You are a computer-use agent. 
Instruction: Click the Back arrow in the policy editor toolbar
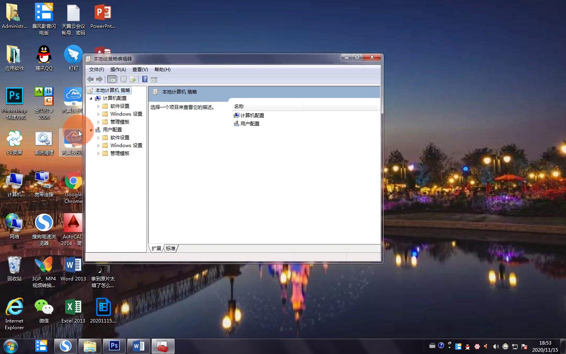pos(90,79)
